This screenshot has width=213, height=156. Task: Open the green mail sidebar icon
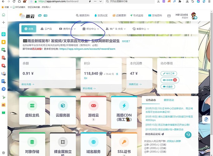point(3,113)
